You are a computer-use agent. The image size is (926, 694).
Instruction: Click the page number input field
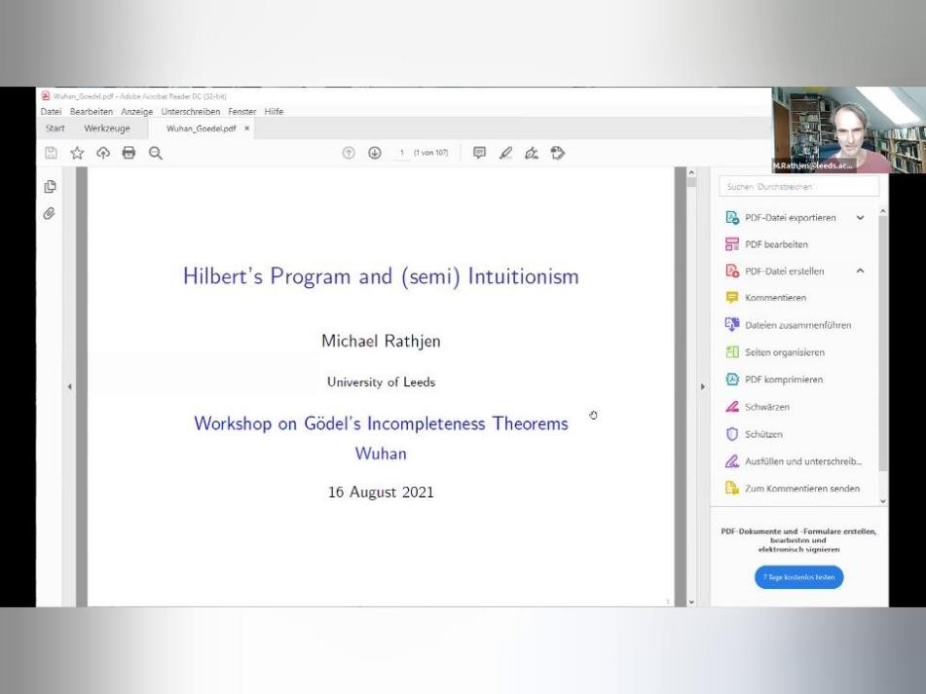pos(401,153)
